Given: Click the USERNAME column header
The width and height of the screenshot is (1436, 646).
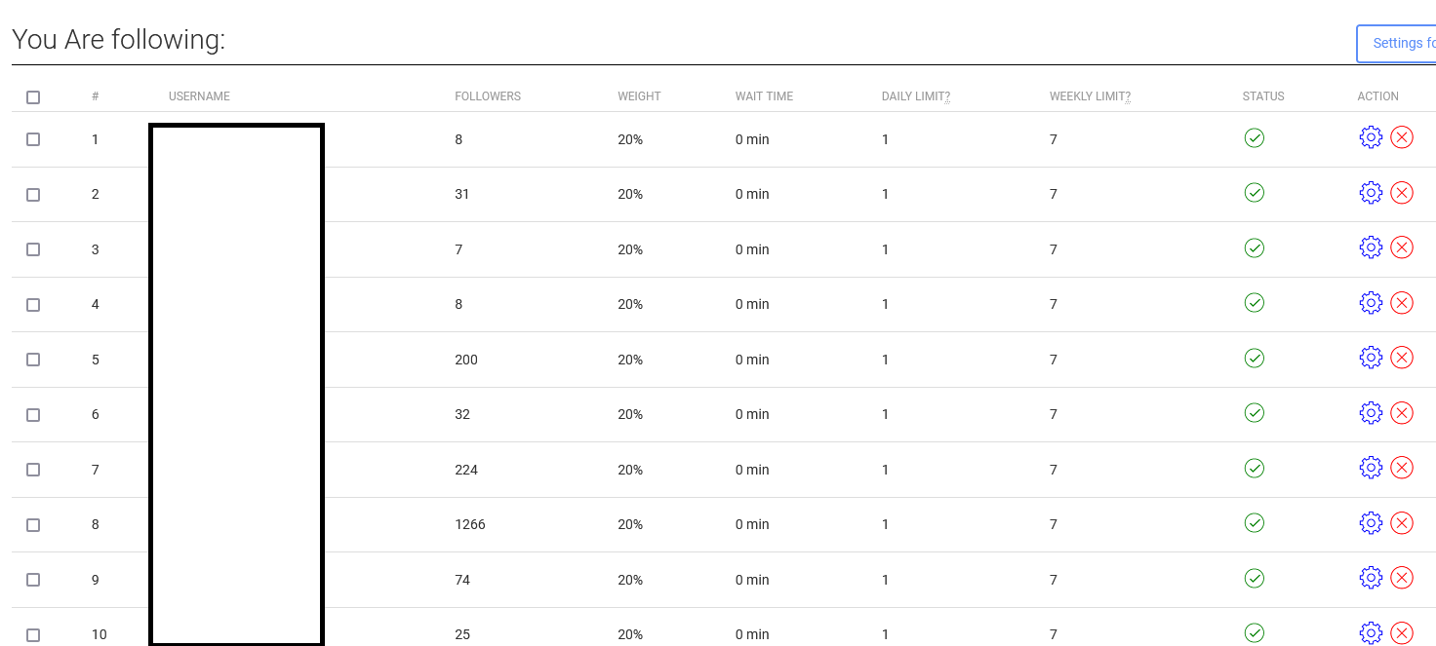Looking at the screenshot, I should click(199, 96).
